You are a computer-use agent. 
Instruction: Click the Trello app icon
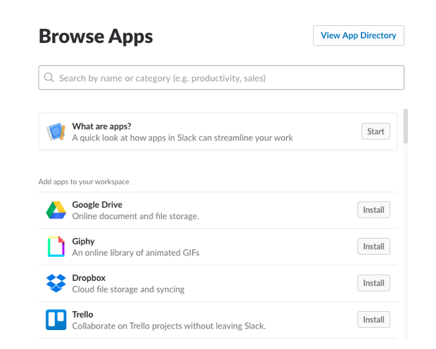56,320
